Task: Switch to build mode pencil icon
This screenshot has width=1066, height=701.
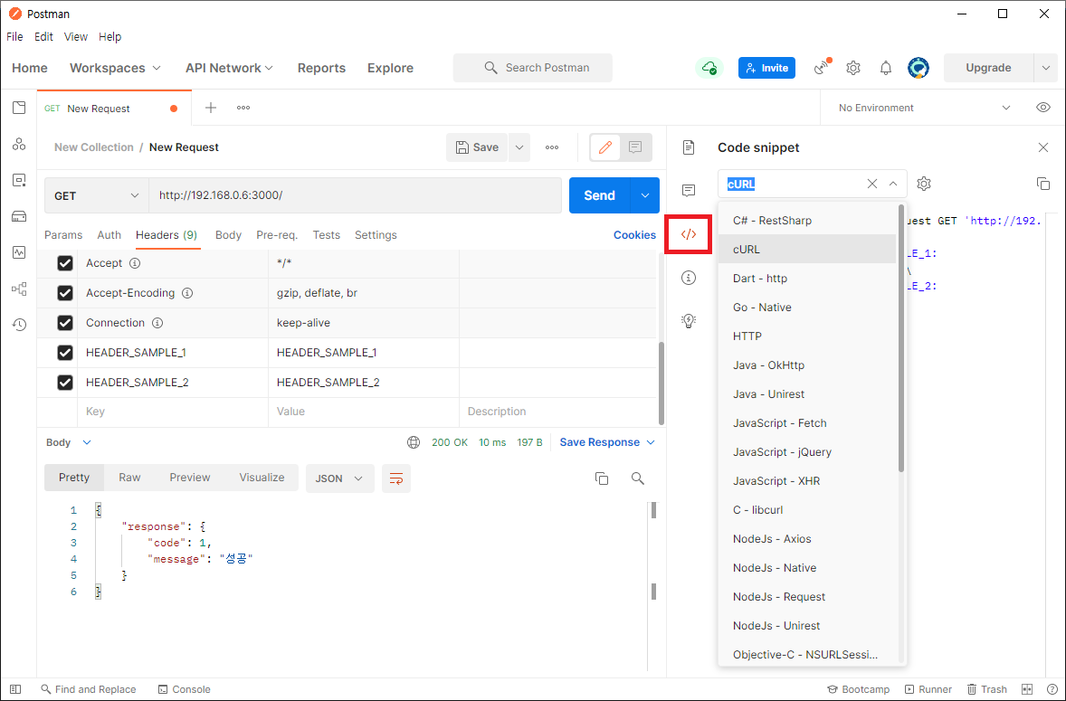Action: click(605, 147)
